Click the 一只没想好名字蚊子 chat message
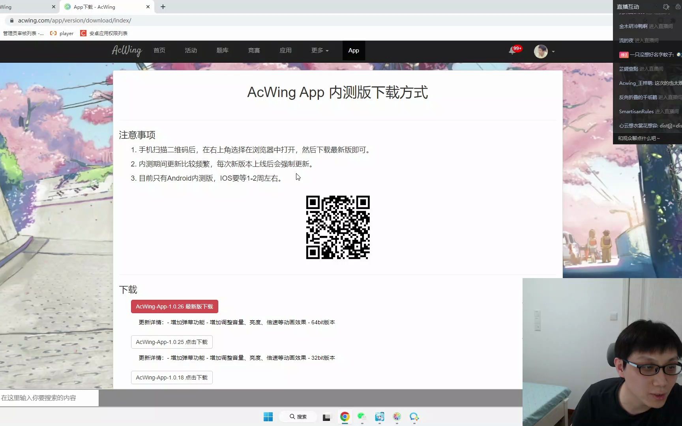Viewport: 682px width, 426px height. coord(650,55)
